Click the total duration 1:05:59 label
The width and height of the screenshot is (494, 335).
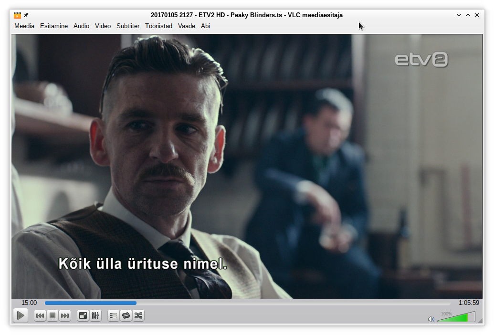coord(469,303)
